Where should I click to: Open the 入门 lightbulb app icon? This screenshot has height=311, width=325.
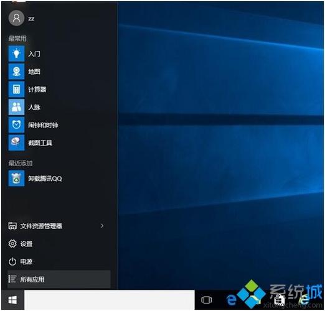pyautogui.click(x=16, y=53)
